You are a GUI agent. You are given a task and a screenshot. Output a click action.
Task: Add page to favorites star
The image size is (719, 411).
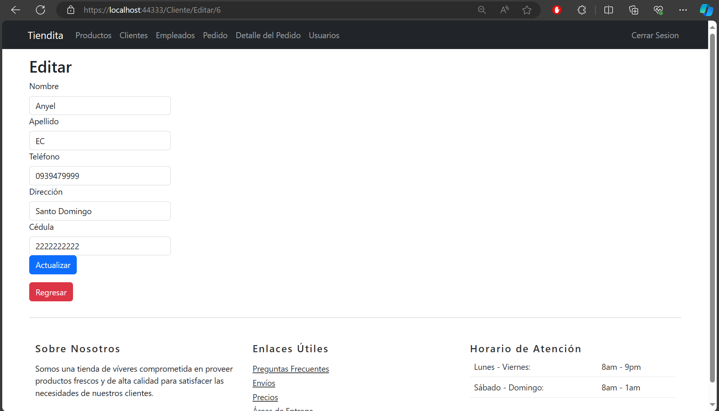click(x=527, y=10)
